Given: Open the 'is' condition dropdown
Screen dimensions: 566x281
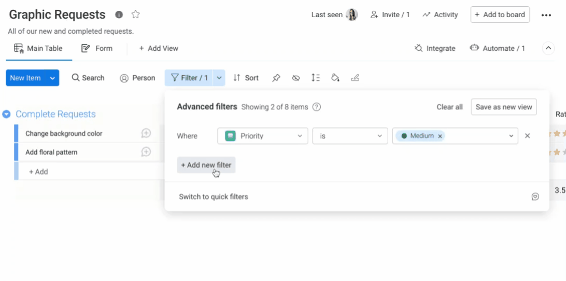Looking at the screenshot, I should [350, 136].
